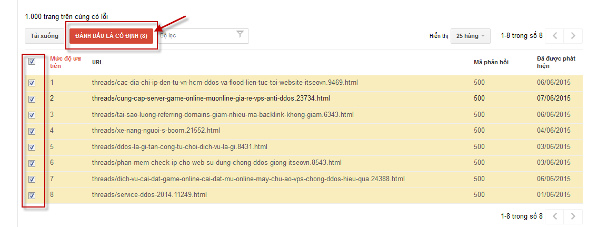Deselect the row 8 checkbox

click(32, 195)
